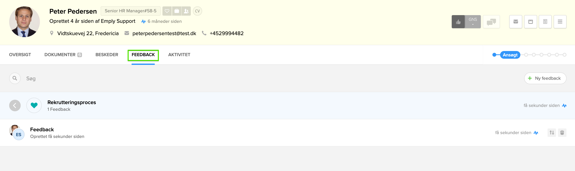
Task: Open the hamburger menu in header
Action: click(560, 22)
